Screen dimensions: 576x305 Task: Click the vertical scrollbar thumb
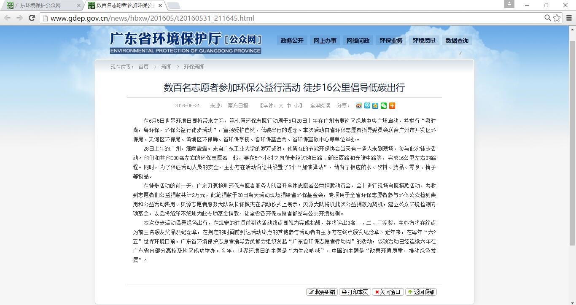[x=572, y=143]
